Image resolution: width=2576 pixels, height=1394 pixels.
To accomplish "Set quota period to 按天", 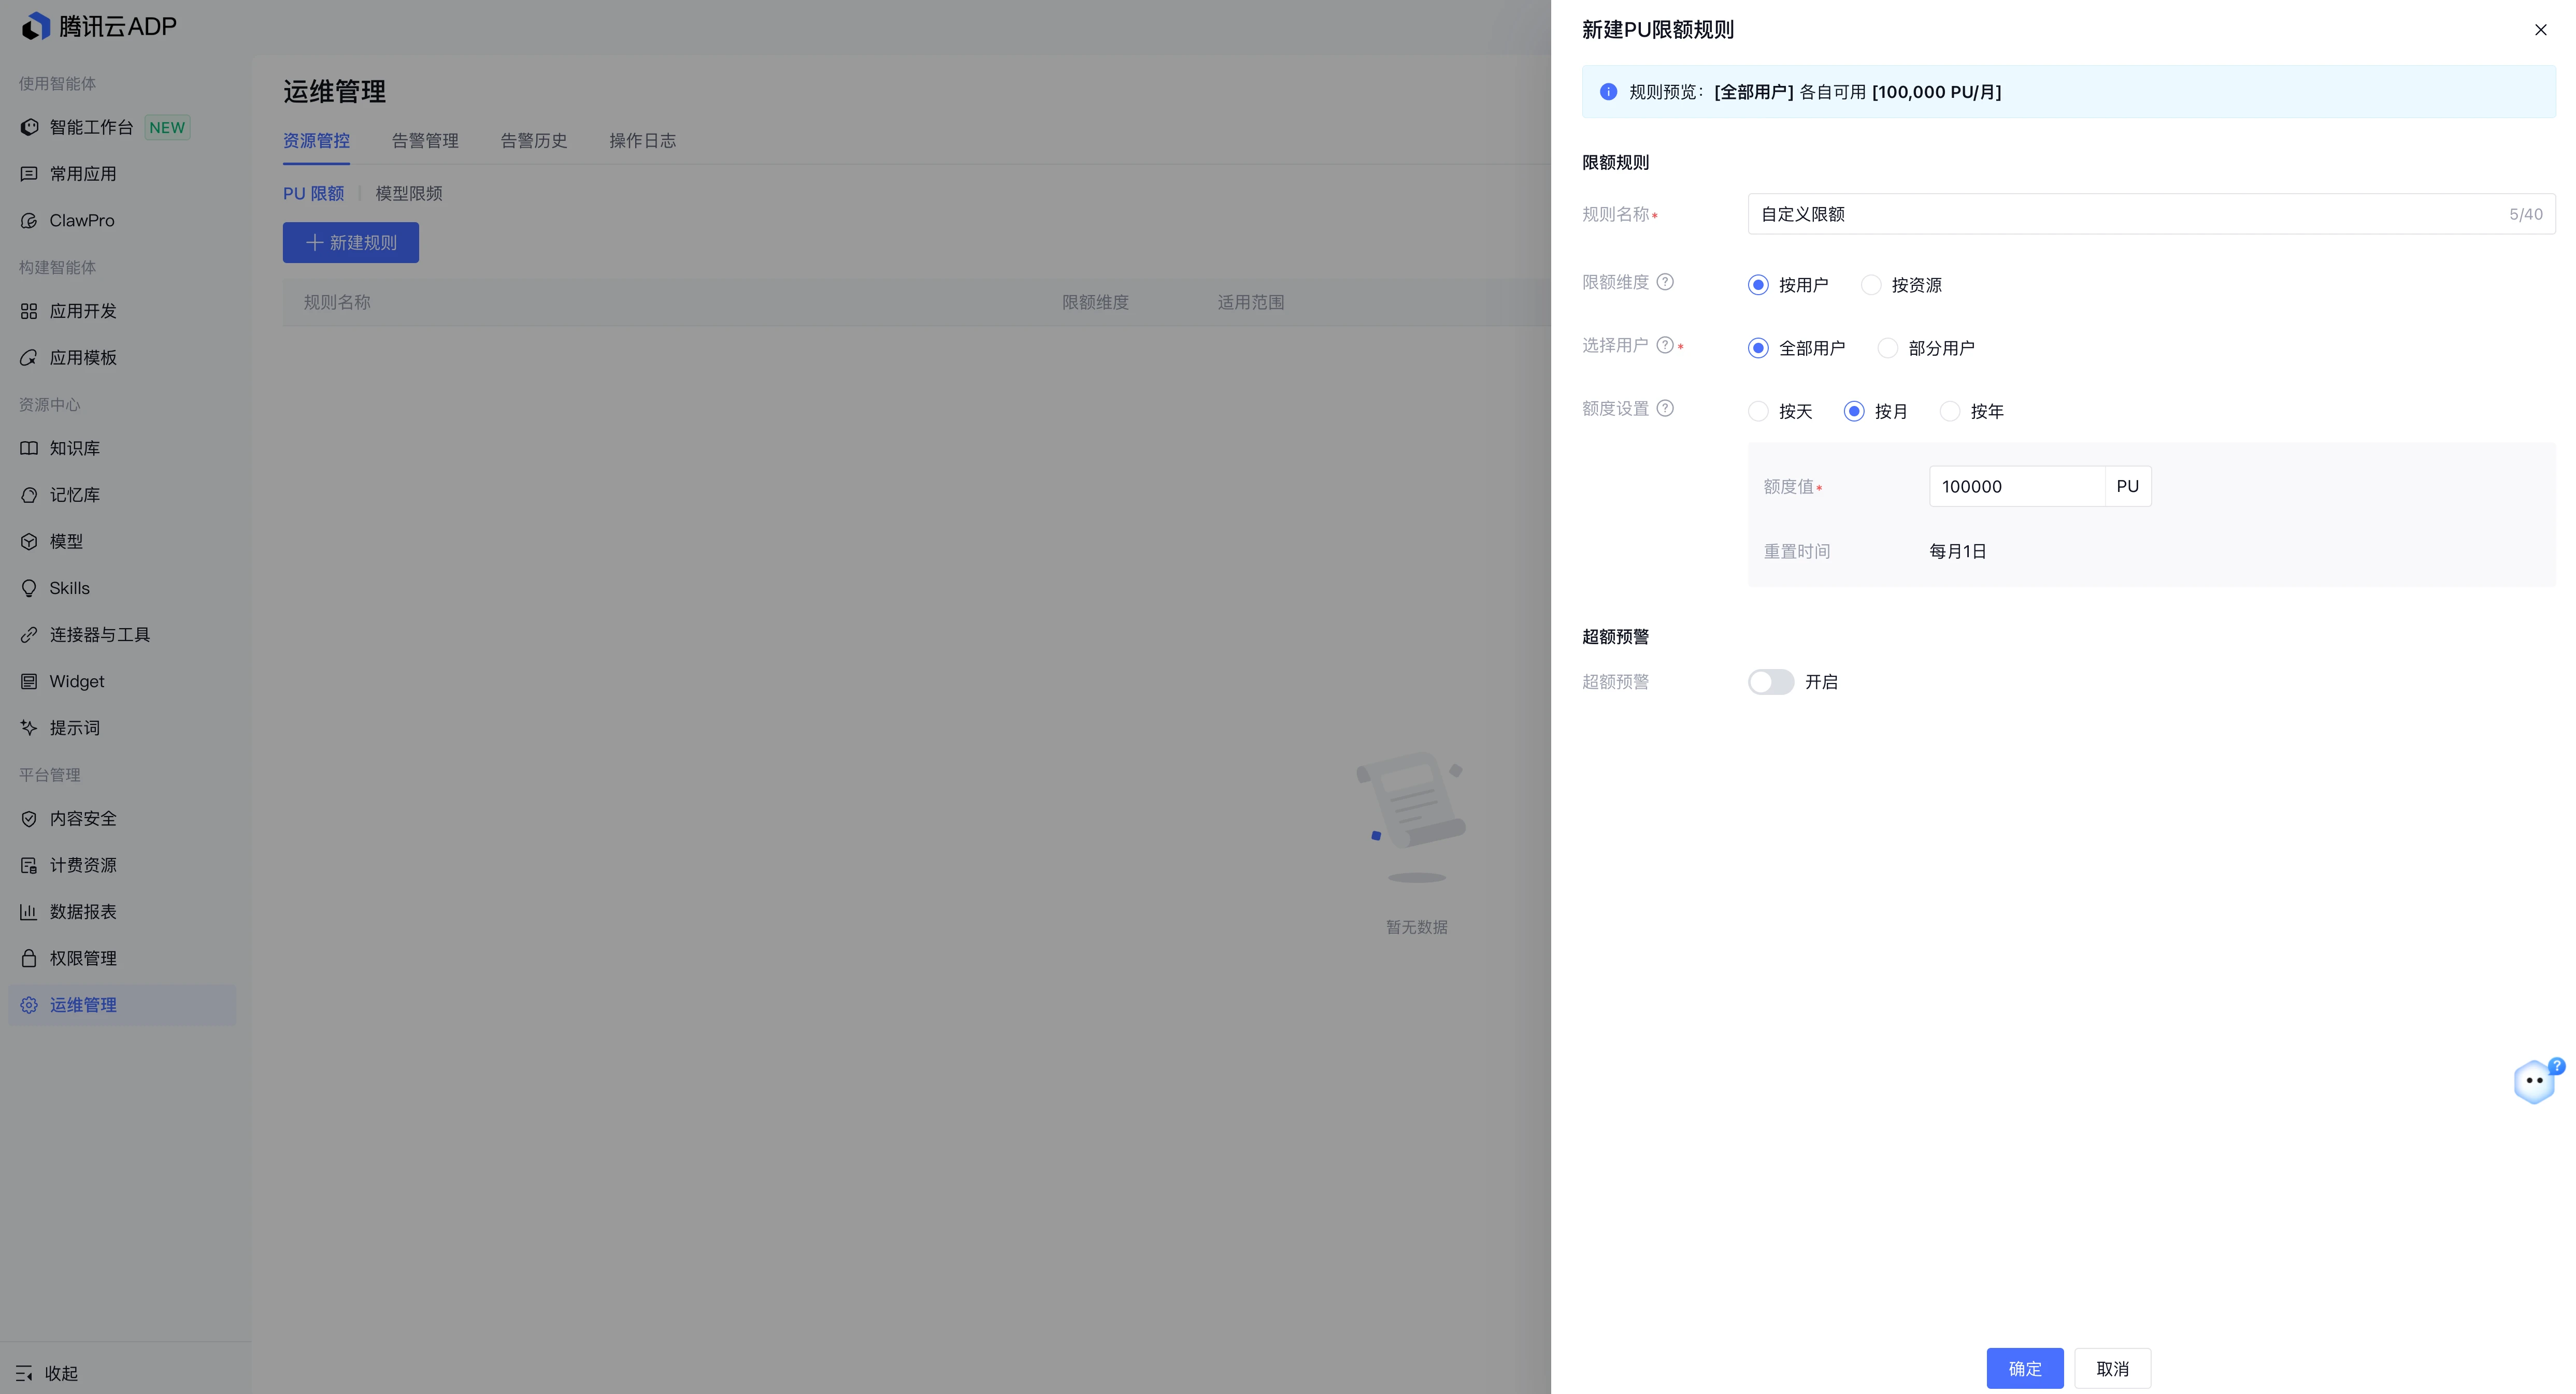I will click(1780, 411).
